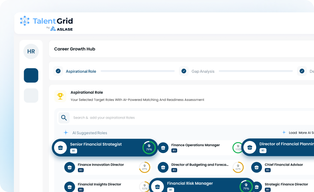Click Load More AI suggestions link
The height and width of the screenshot is (192, 314).
pos(301,133)
